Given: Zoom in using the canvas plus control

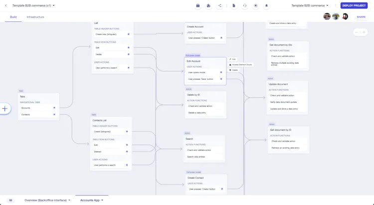Looking at the screenshot, I should tap(365, 32).
